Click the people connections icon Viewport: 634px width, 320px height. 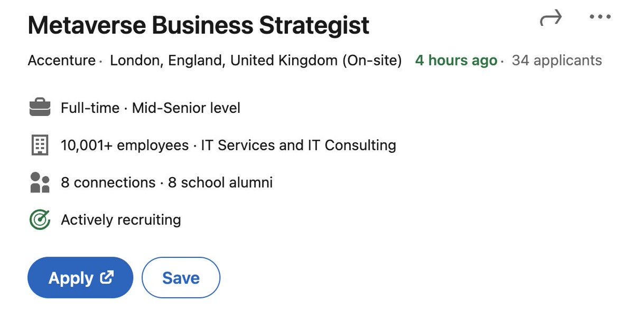[40, 182]
